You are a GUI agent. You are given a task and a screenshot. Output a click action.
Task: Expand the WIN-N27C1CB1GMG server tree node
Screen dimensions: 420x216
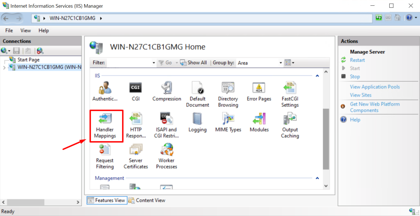pos(5,67)
